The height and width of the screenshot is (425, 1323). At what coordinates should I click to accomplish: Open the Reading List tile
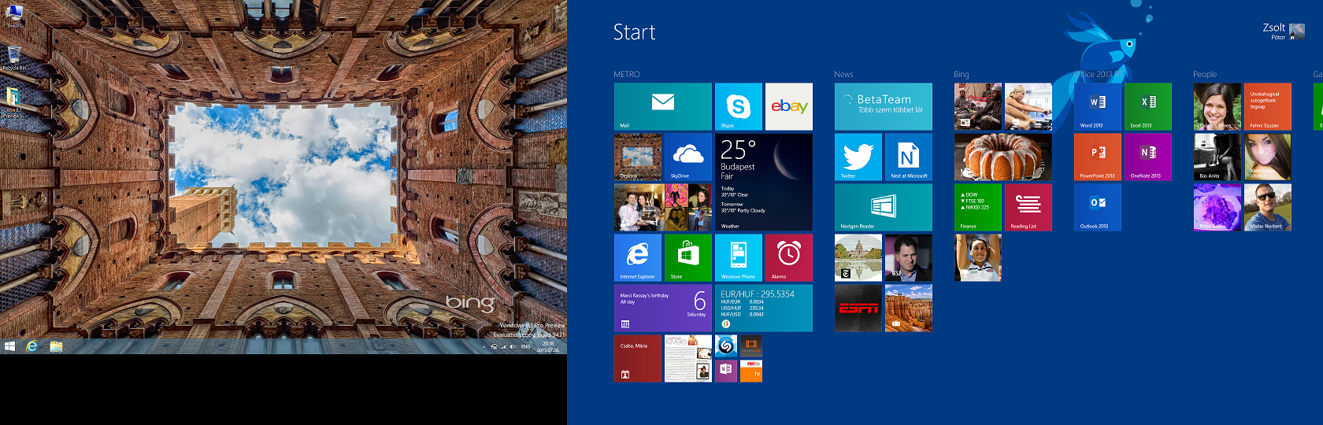point(1028,207)
